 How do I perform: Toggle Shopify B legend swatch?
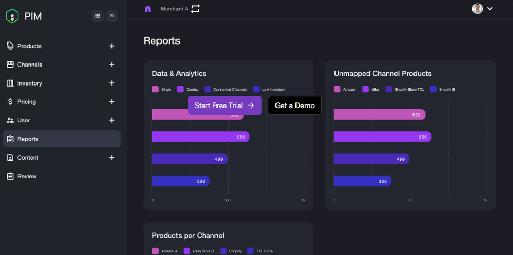click(x=433, y=89)
